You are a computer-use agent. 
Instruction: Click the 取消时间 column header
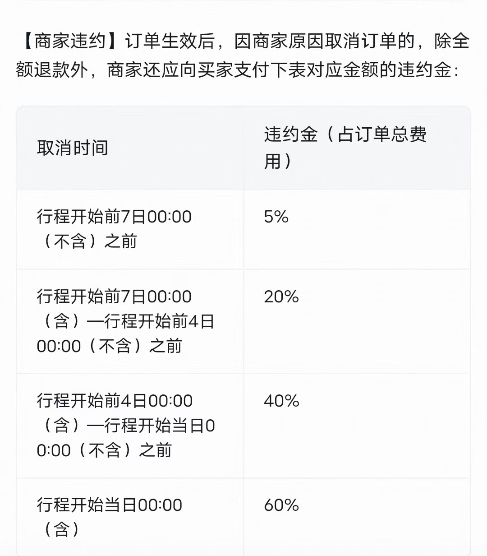click(73, 148)
